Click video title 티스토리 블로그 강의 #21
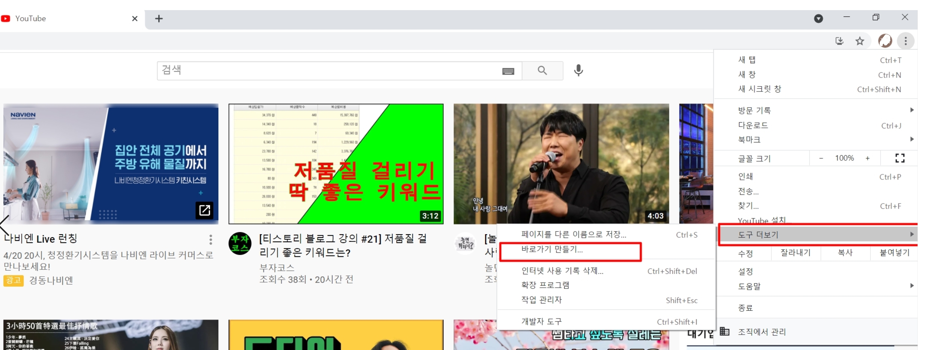The image size is (930, 350). point(343,245)
